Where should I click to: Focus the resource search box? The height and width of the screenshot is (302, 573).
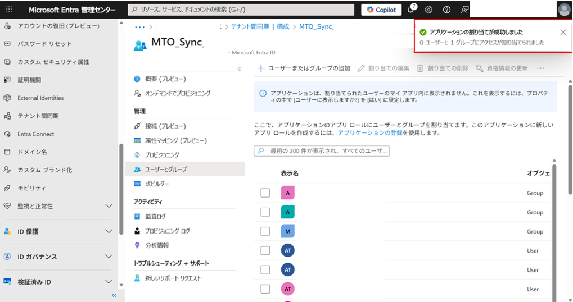[241, 10]
